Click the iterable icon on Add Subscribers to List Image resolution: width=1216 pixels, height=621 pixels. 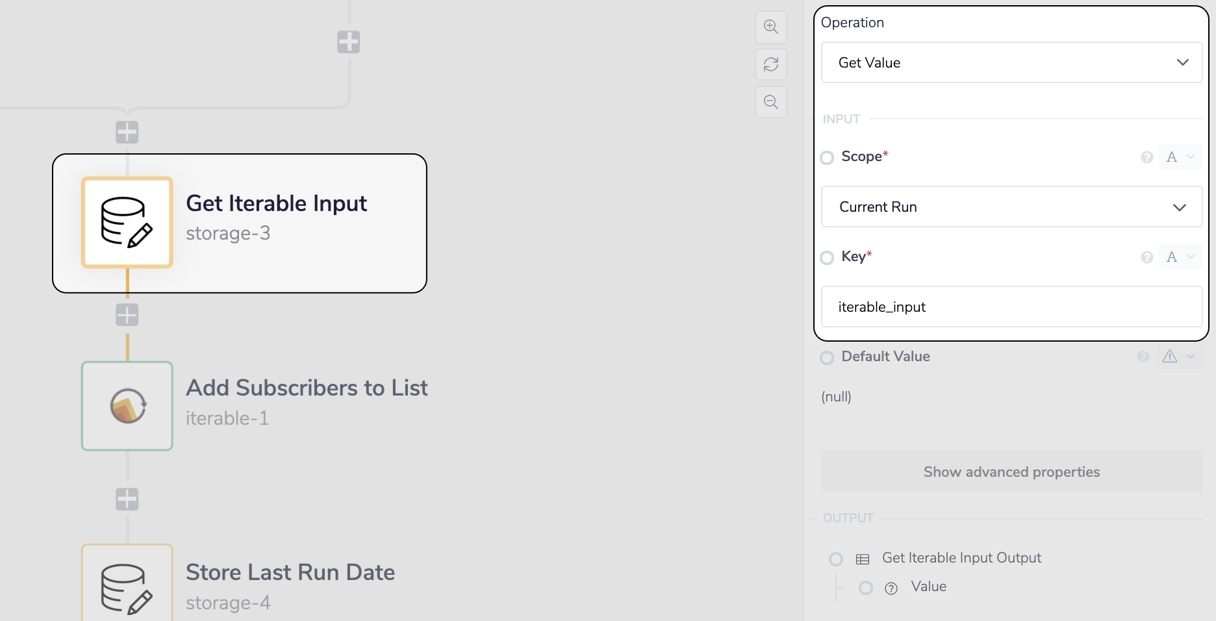127,406
